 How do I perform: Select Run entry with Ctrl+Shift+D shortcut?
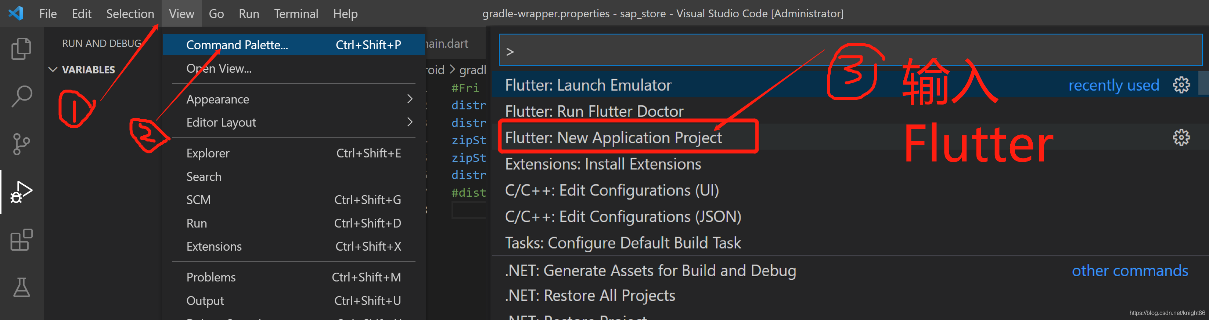[294, 223]
